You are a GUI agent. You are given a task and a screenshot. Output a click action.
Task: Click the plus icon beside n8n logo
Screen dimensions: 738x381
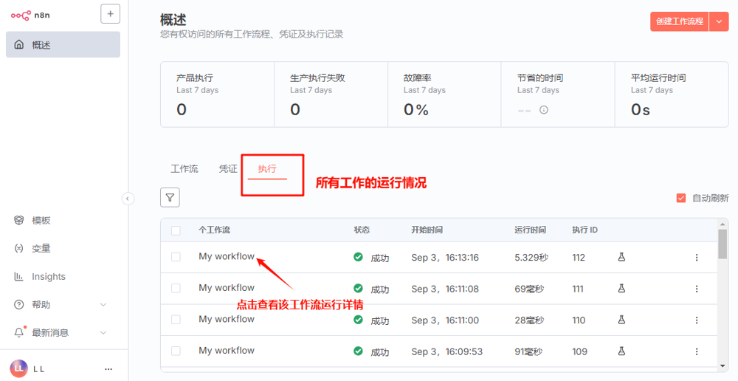click(x=110, y=14)
